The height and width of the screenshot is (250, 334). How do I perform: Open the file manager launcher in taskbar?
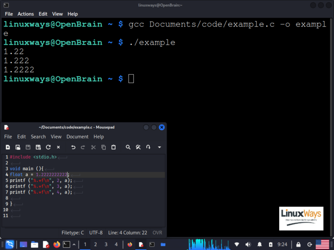[34, 244]
